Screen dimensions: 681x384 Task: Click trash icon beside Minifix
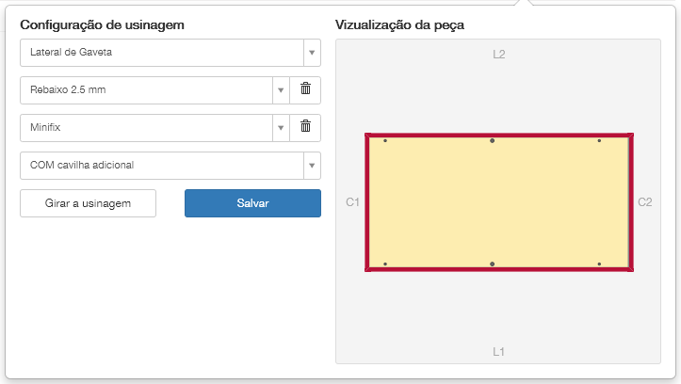click(x=305, y=127)
